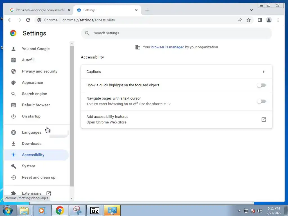
Task: Click the Chrome logo beside Settings
Action: tap(13, 33)
